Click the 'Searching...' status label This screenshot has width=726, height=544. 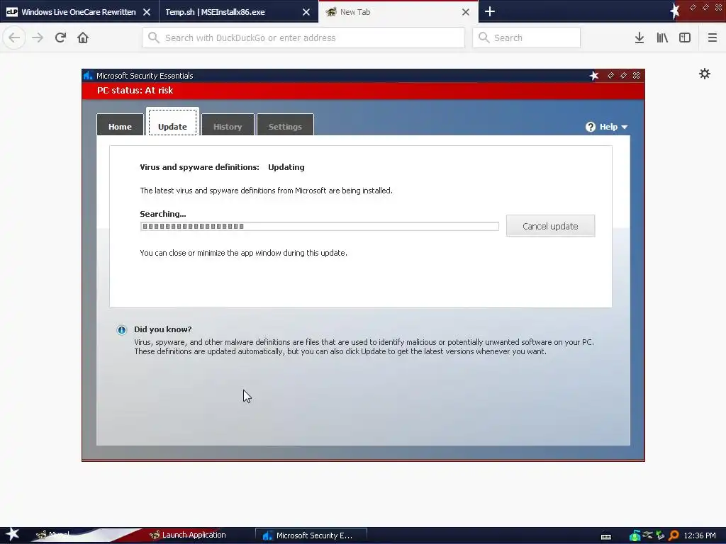coord(163,214)
